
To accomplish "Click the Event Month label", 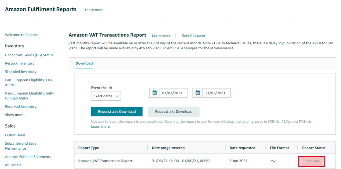I will click(102, 88).
